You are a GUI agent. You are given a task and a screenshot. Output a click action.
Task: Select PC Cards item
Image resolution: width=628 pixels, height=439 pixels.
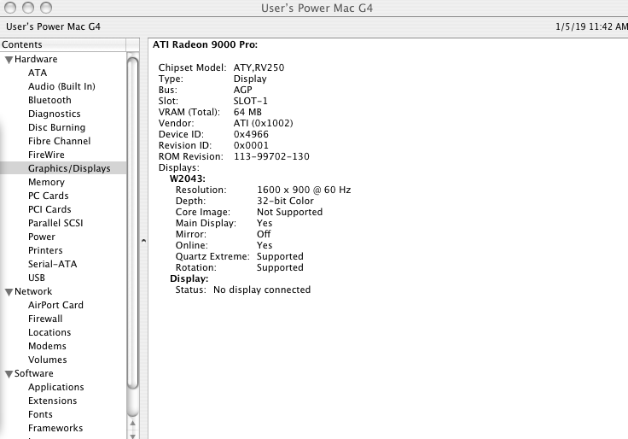coord(48,196)
